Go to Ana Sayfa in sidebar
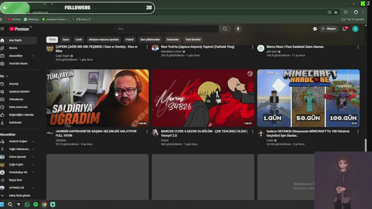 [x=18, y=40]
